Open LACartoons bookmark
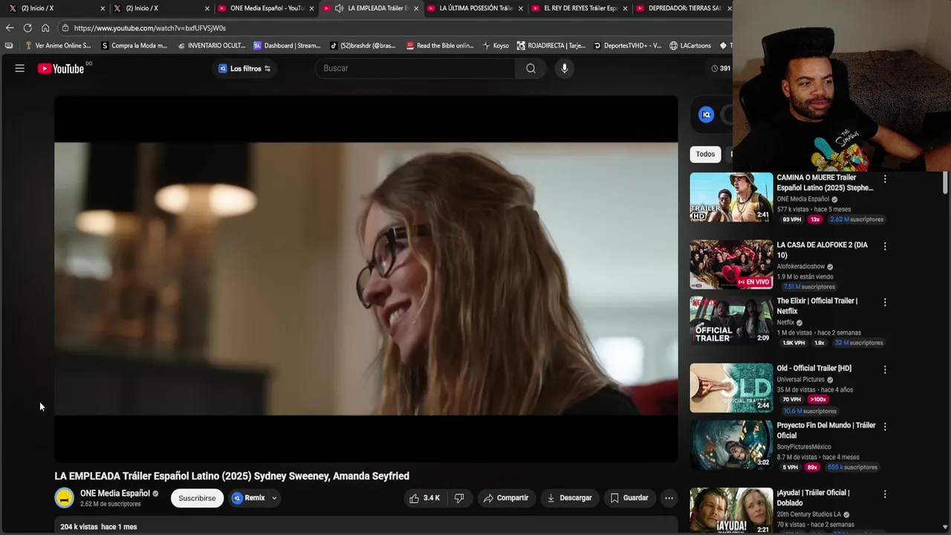 (x=690, y=45)
